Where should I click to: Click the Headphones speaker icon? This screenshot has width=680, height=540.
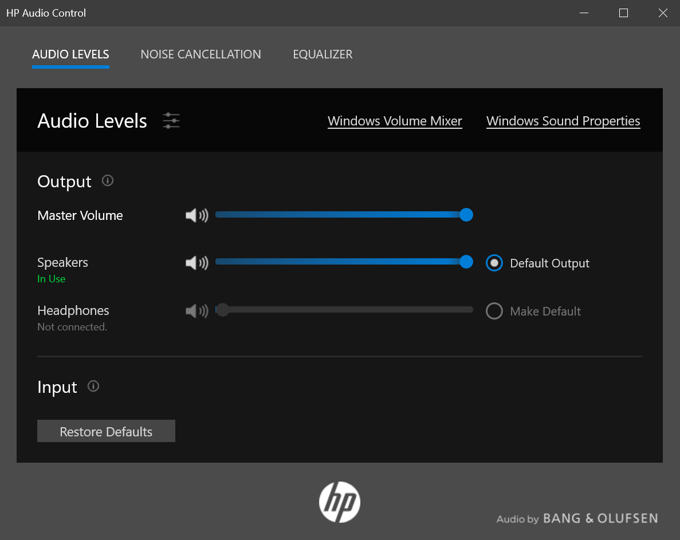click(x=196, y=311)
